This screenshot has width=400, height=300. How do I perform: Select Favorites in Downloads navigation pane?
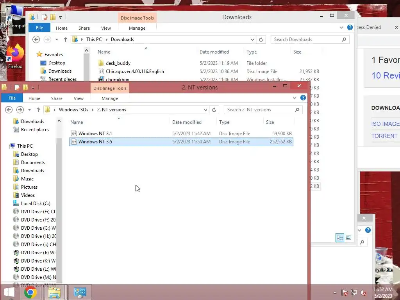click(54, 55)
